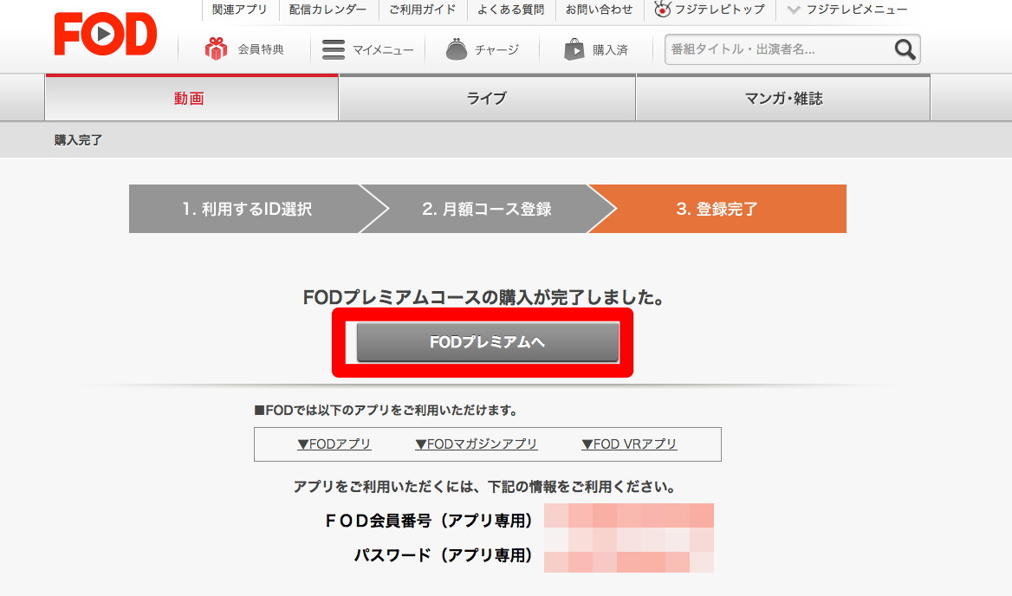Screen dimensions: 1012x596
Task: Click the shopping bag icon for 購入済
Action: tap(574, 49)
